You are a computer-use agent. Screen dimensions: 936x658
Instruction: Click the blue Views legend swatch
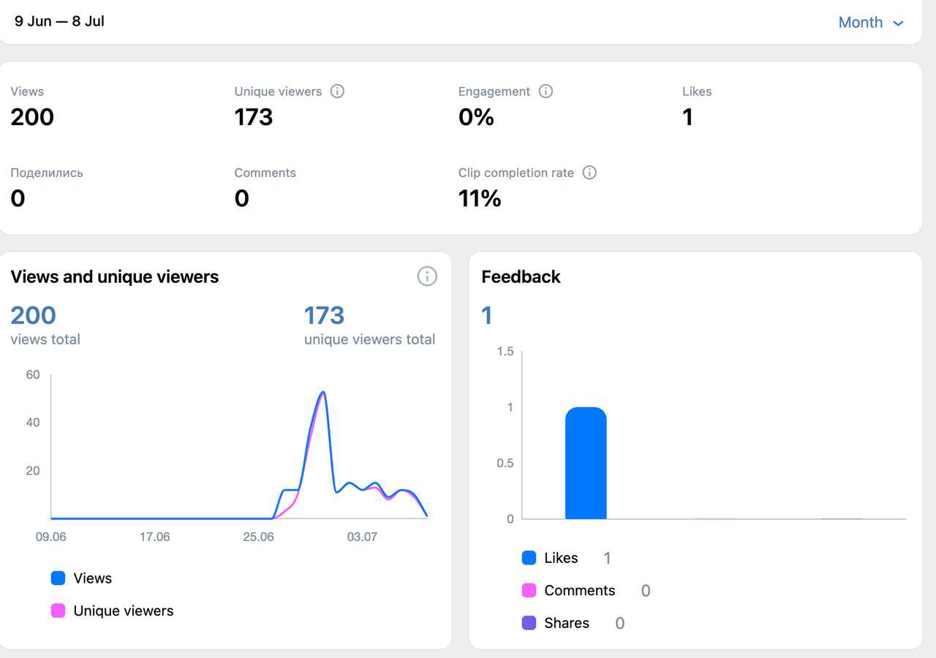[x=58, y=578]
